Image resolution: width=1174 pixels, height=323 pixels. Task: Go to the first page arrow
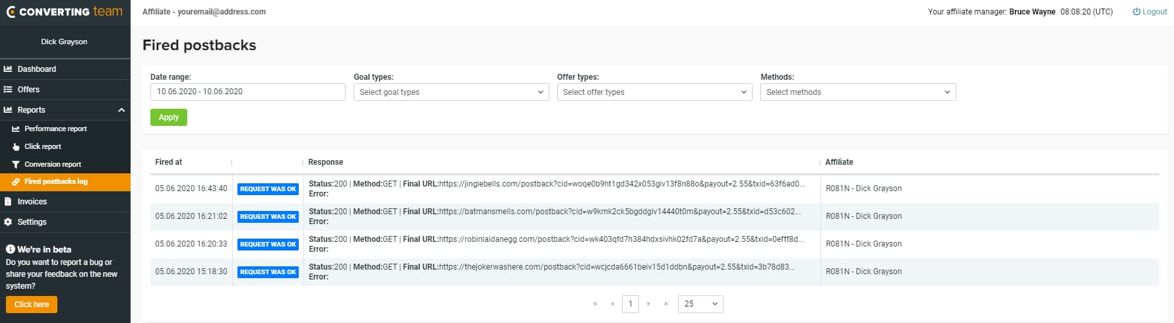(x=595, y=304)
